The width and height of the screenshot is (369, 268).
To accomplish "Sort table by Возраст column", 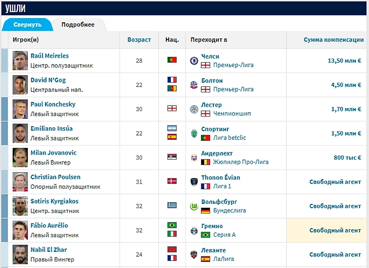I will click(x=139, y=39).
